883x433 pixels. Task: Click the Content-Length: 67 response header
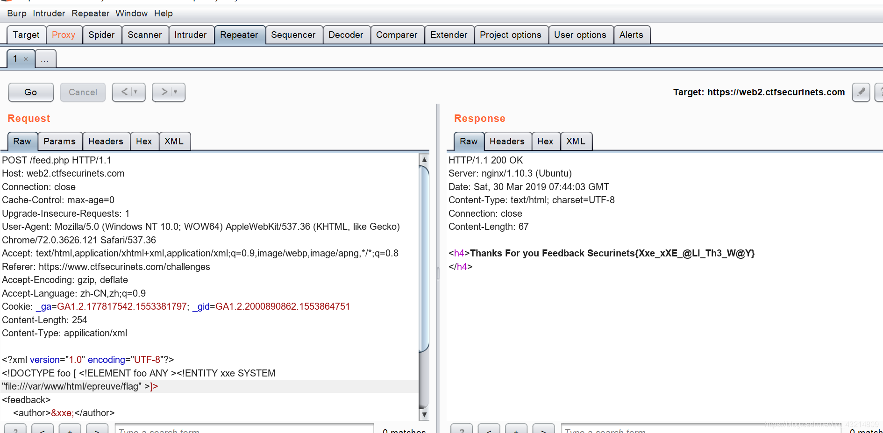point(488,227)
